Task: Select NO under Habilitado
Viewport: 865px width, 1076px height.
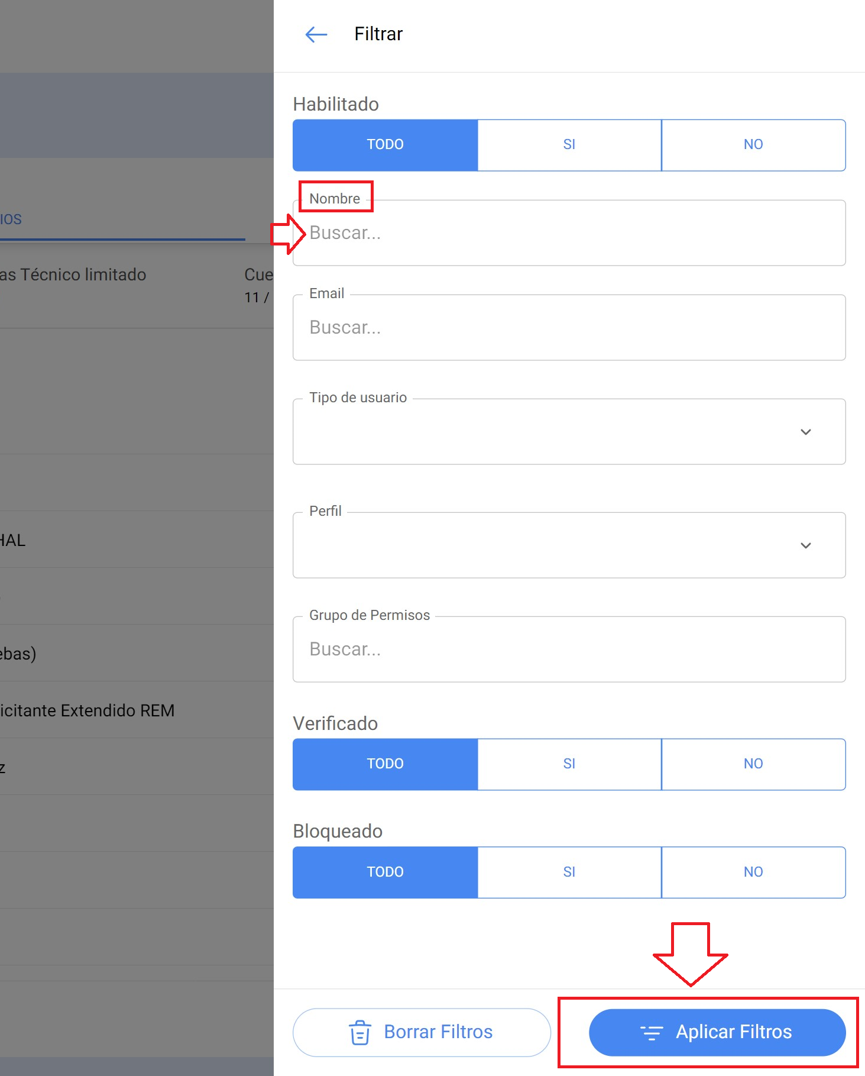Action: 753,145
